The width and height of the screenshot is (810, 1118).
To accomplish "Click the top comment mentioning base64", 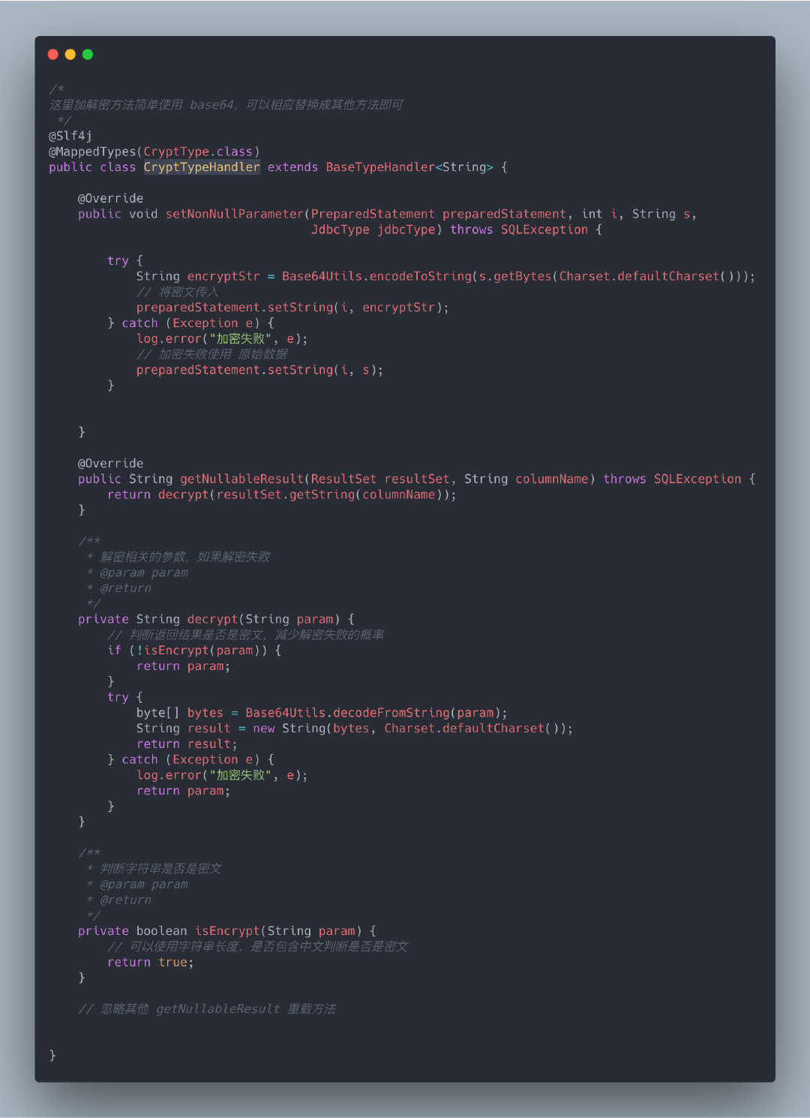I will (226, 105).
